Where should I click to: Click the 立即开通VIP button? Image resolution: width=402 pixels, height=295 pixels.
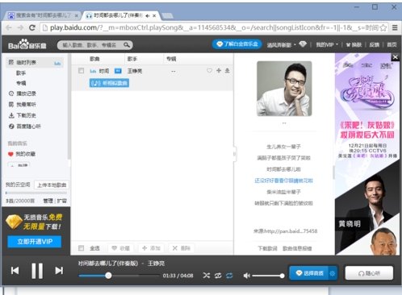pyautogui.click(x=35, y=241)
